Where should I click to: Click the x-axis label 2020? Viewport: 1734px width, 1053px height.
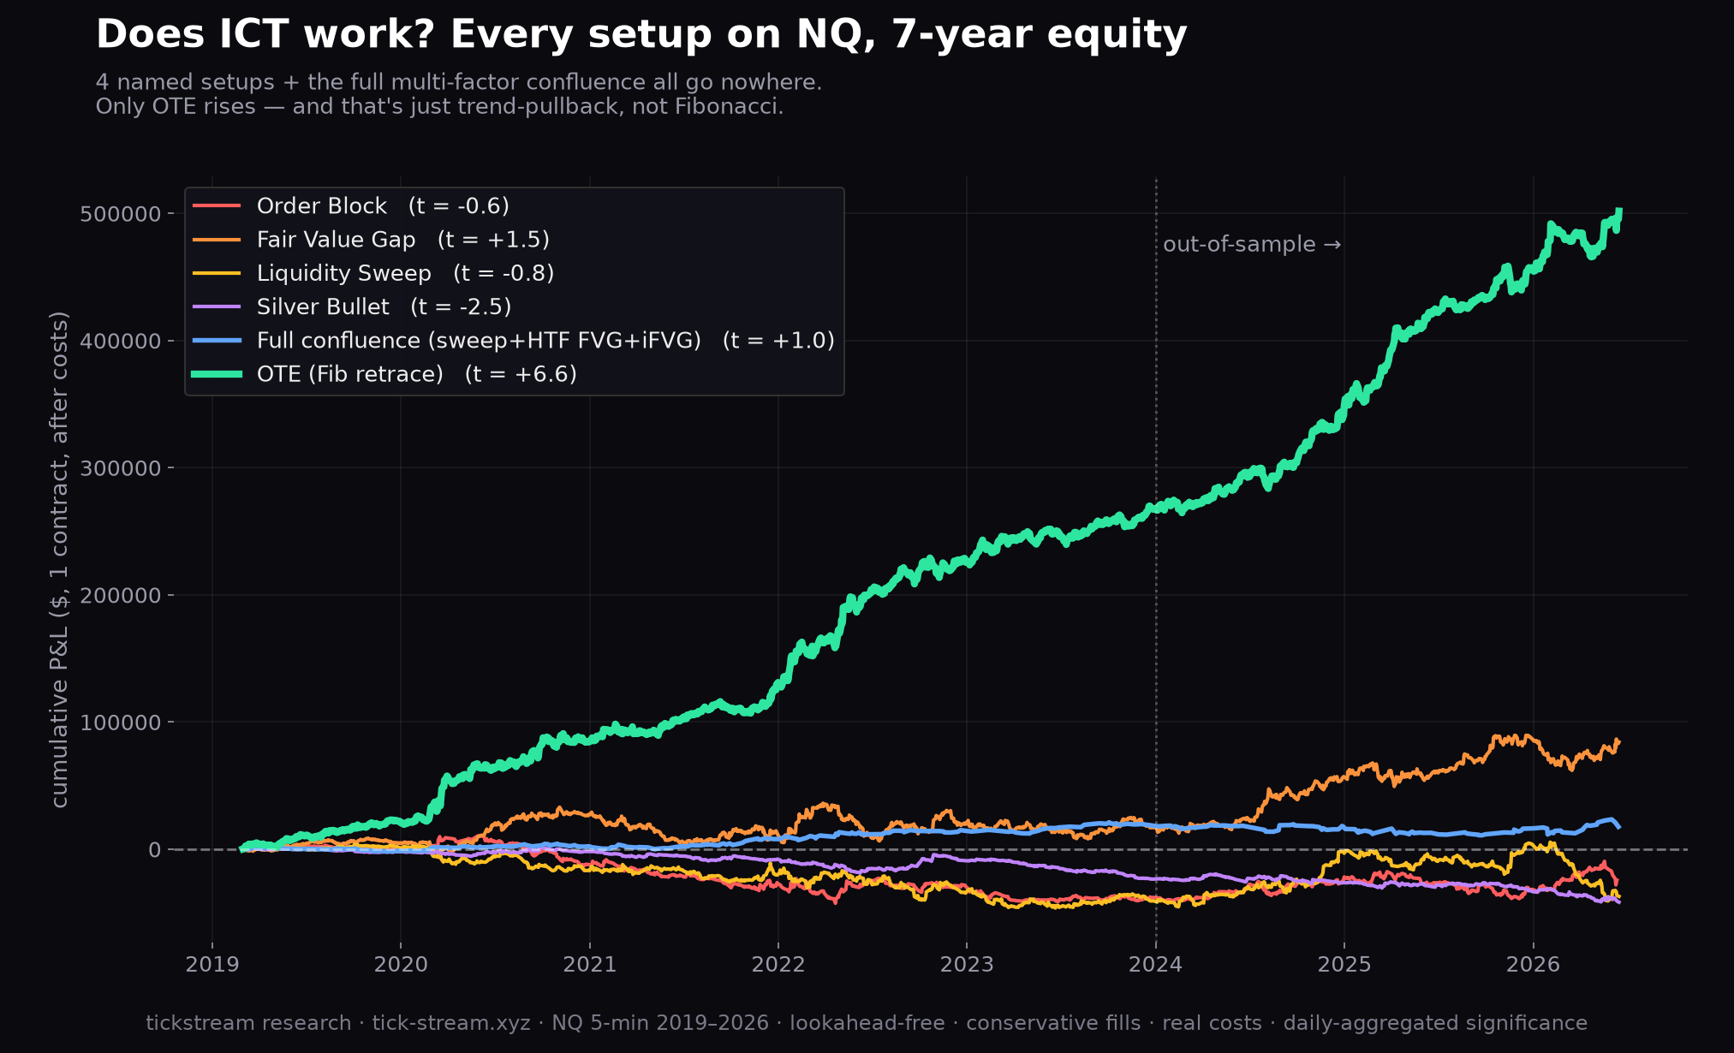point(401,965)
